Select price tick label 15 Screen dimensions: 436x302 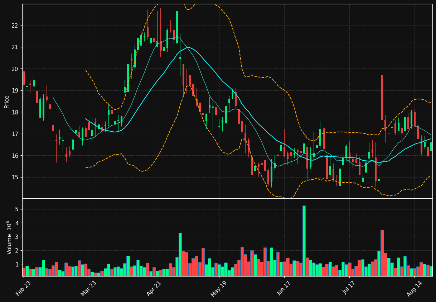[x=15, y=178]
